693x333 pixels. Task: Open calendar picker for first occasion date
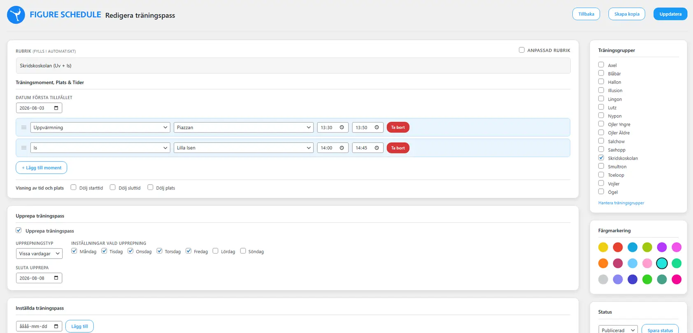(56, 108)
